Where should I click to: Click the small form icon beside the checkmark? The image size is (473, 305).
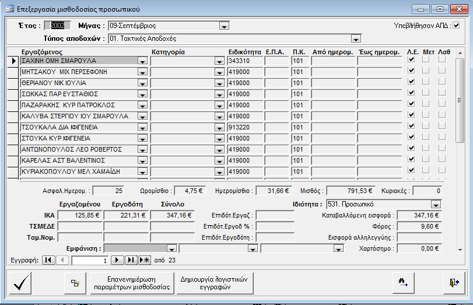pos(75,283)
